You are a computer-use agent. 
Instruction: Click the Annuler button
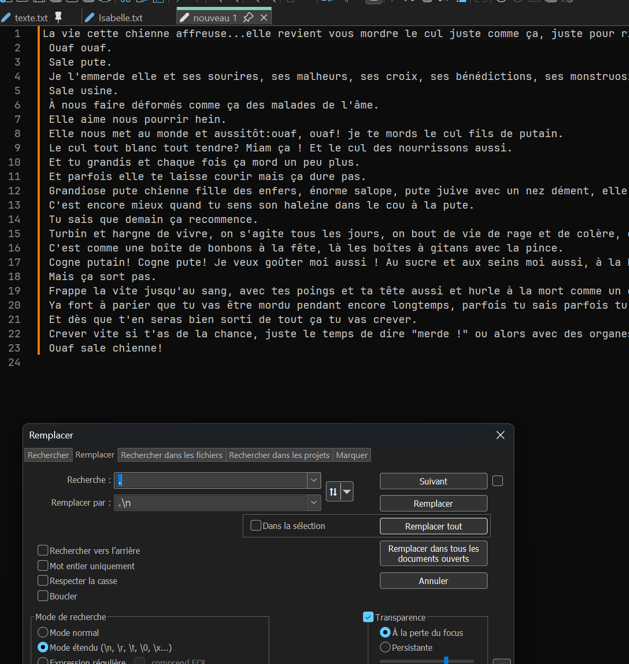point(433,581)
